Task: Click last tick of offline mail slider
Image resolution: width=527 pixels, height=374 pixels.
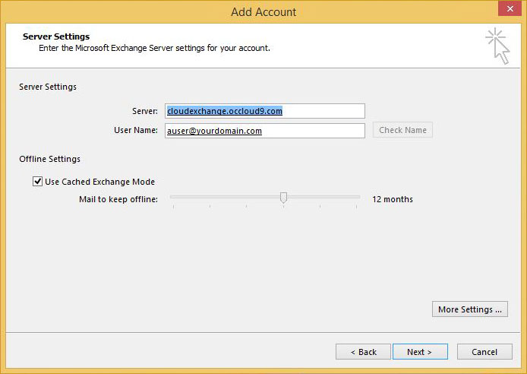Action: click(357, 207)
